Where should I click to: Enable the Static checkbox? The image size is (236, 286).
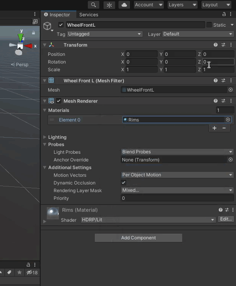pos(209,25)
